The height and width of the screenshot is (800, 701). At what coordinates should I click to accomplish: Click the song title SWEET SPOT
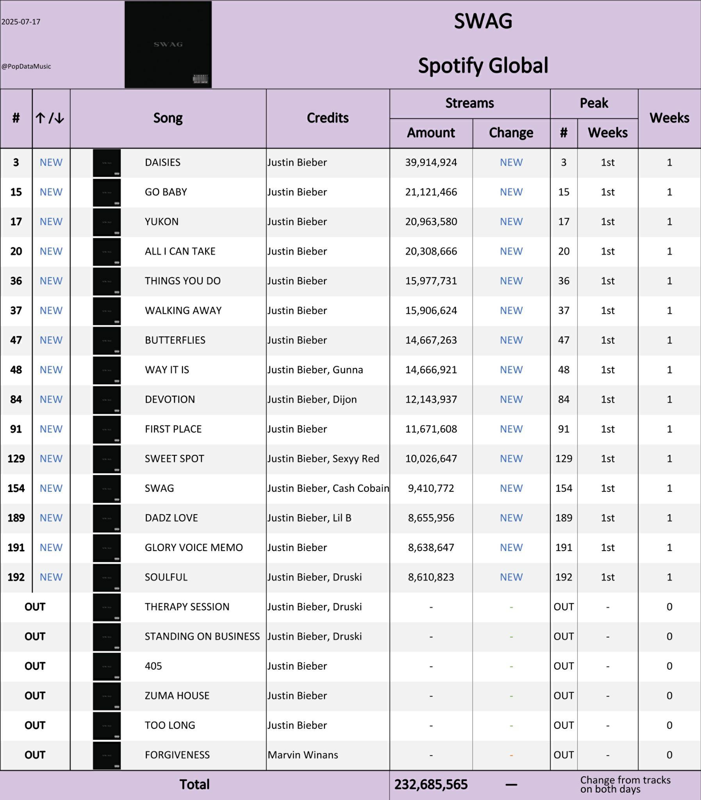175,459
